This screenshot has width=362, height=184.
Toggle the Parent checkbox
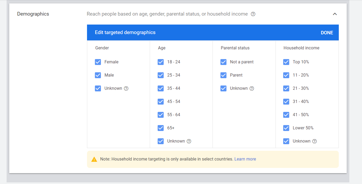tap(223, 75)
